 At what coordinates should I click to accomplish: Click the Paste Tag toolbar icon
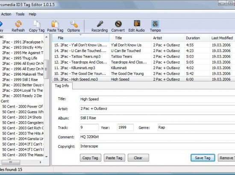[x=55, y=26]
